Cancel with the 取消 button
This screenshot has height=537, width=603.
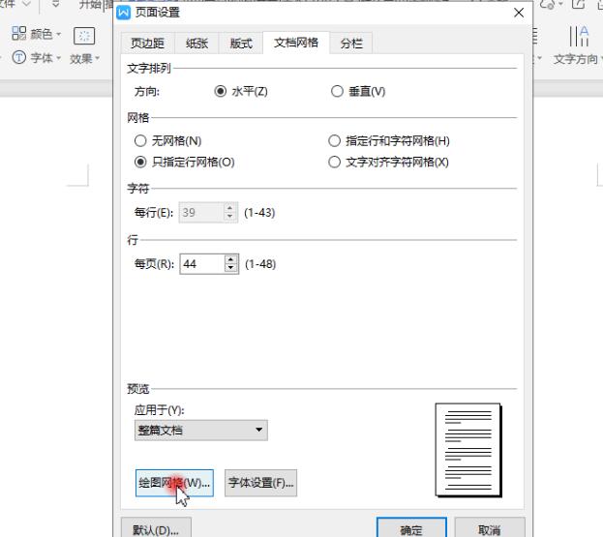tap(490, 529)
